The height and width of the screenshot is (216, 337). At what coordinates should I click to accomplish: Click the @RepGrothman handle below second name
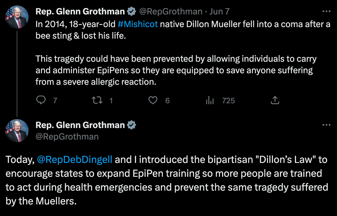[67, 136]
